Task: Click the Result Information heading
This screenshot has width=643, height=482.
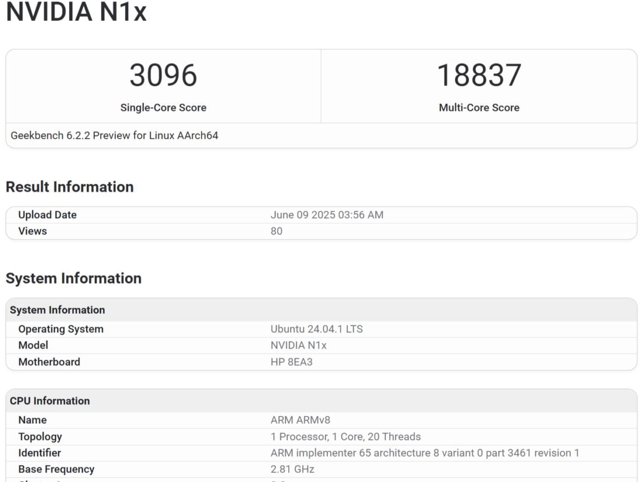Action: 70,187
